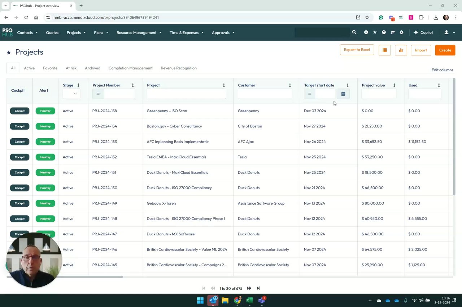Sort by Project value using its sort arrow icon
This screenshot has height=307, width=462.
coord(394,85)
